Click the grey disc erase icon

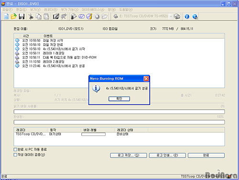(97, 16)
